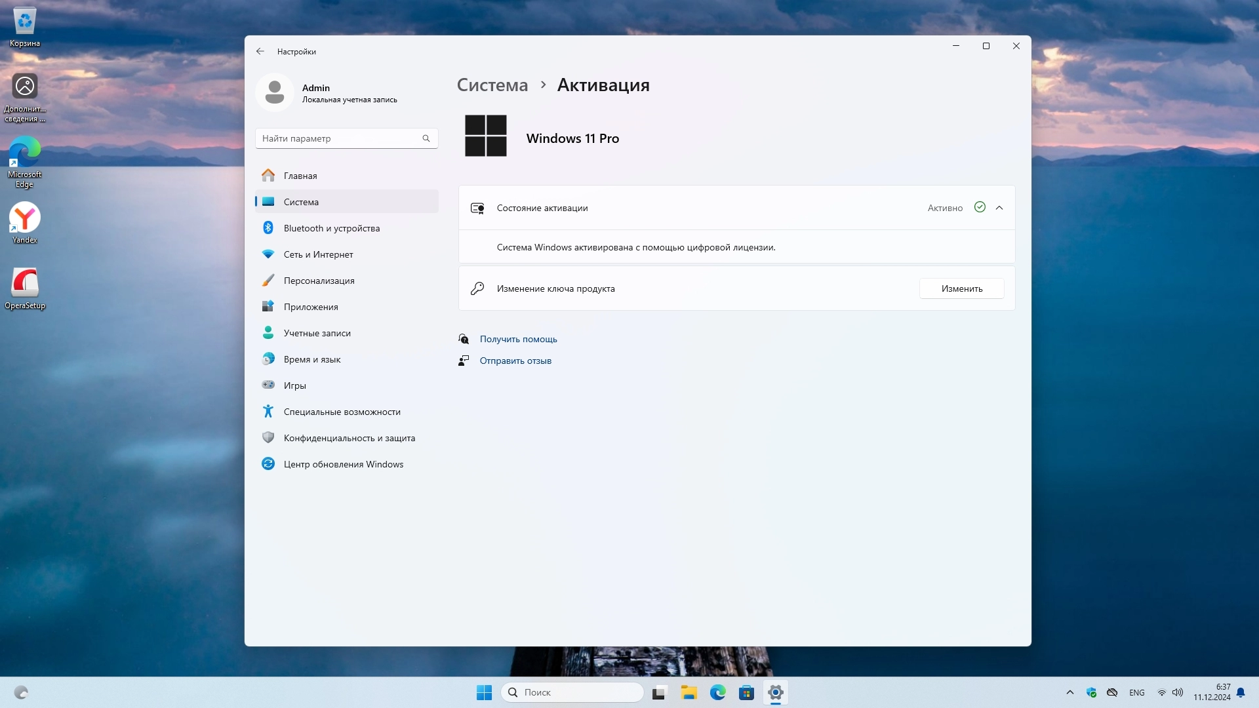The image size is (1259, 708).
Task: Click the back arrow in Settings
Action: pos(260,51)
